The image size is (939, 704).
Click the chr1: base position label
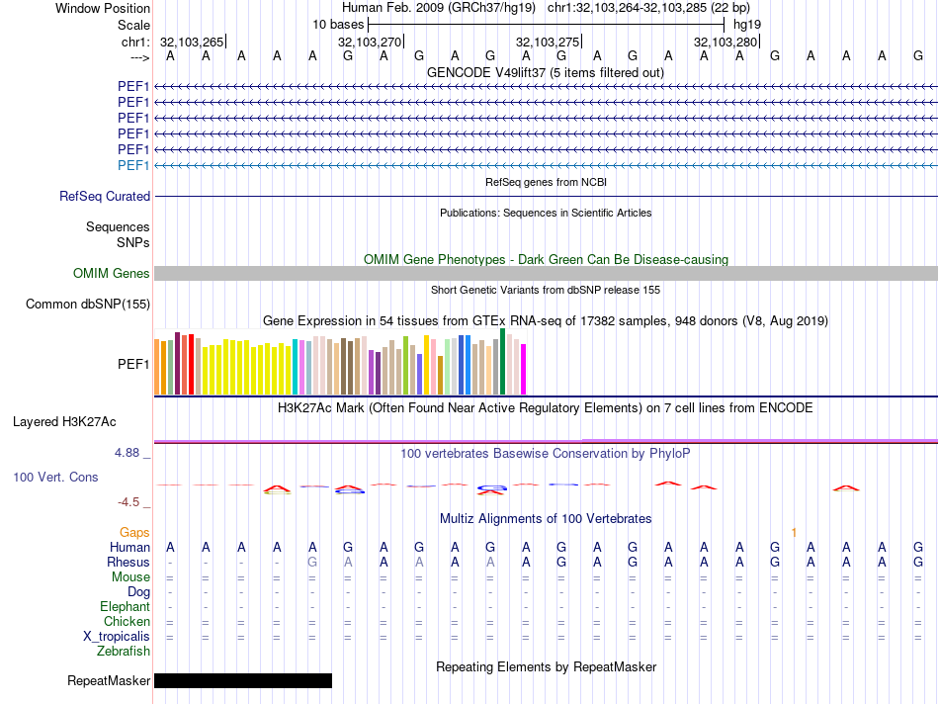pos(135,42)
